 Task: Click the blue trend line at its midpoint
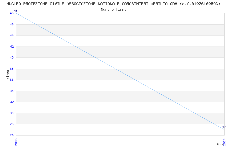click(120, 71)
